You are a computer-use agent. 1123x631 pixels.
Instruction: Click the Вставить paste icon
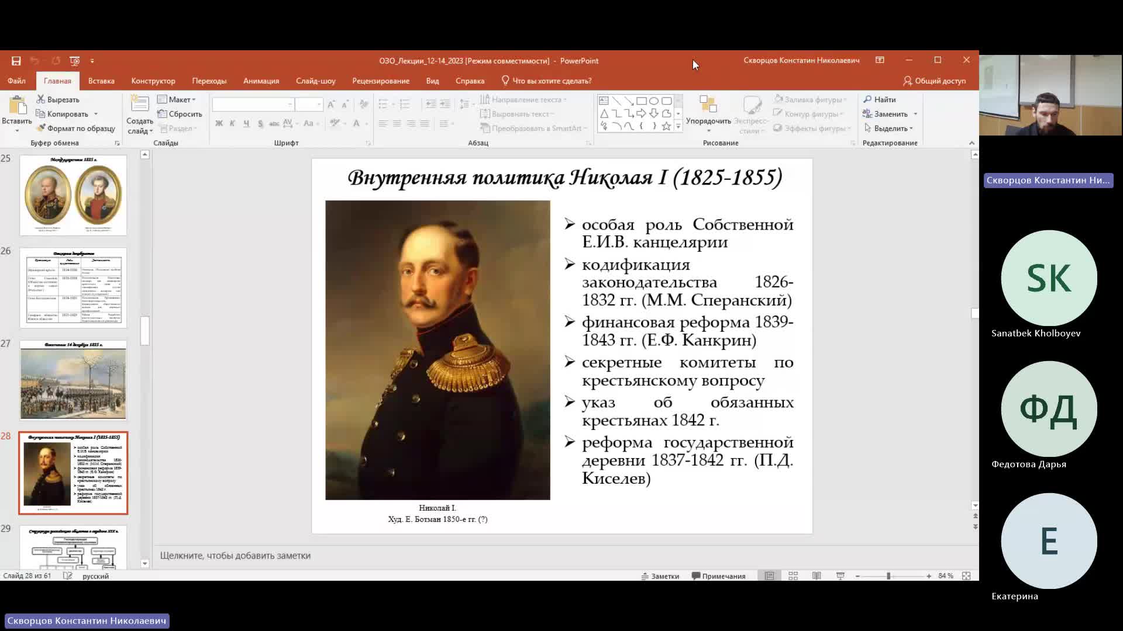click(x=17, y=106)
